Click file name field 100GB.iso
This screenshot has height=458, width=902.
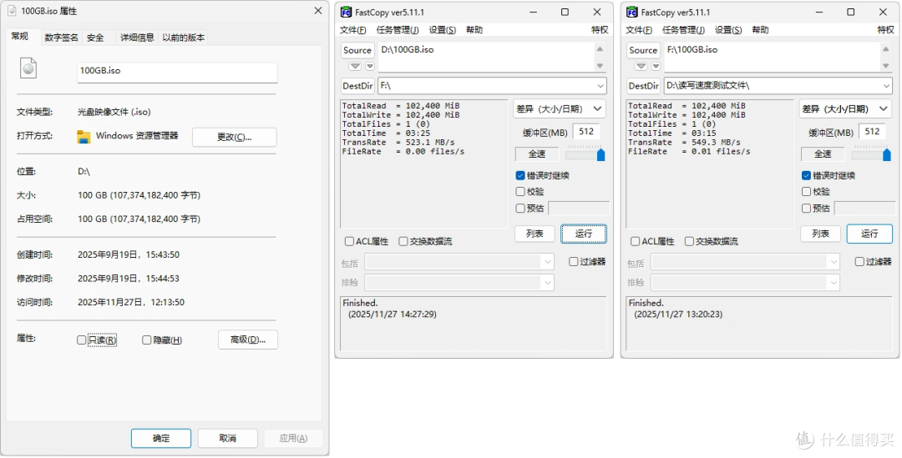[x=177, y=71]
